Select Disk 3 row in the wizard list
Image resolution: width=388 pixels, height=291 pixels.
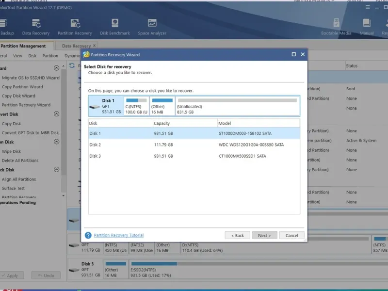tap(194, 156)
